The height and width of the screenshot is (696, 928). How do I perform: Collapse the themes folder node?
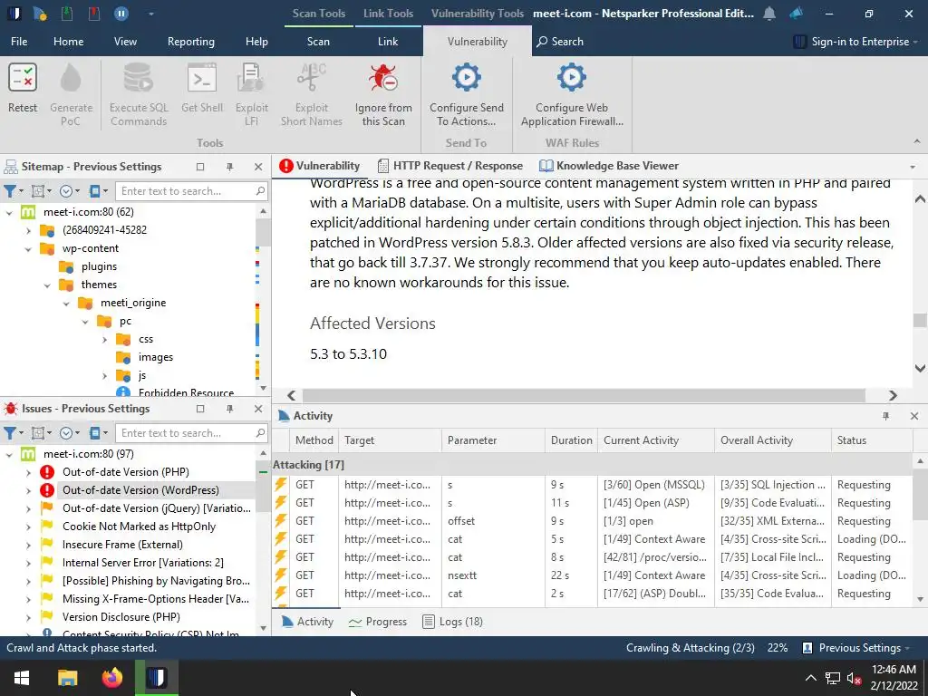point(47,285)
